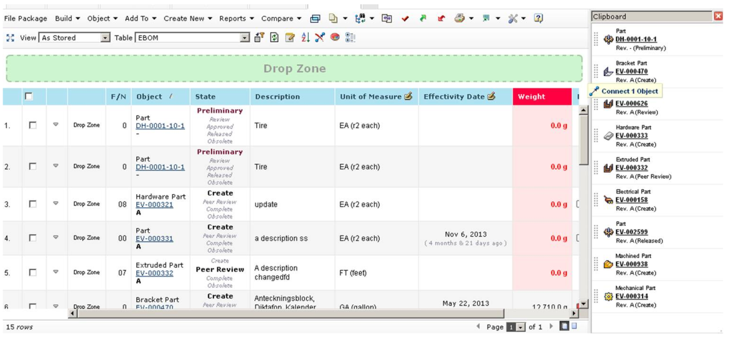Open the Reports menu
The width and height of the screenshot is (734, 338).
coord(236,19)
